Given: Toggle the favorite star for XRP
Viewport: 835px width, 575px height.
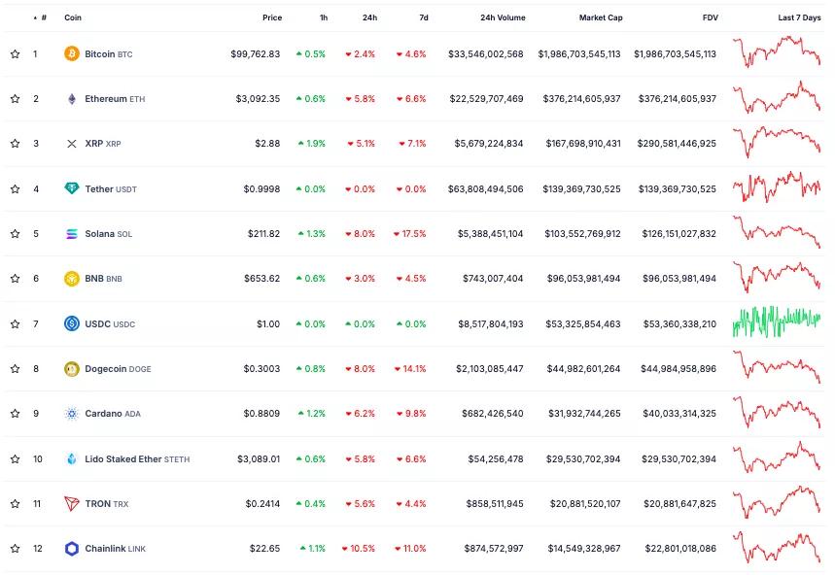Looking at the screenshot, I should click(x=15, y=143).
